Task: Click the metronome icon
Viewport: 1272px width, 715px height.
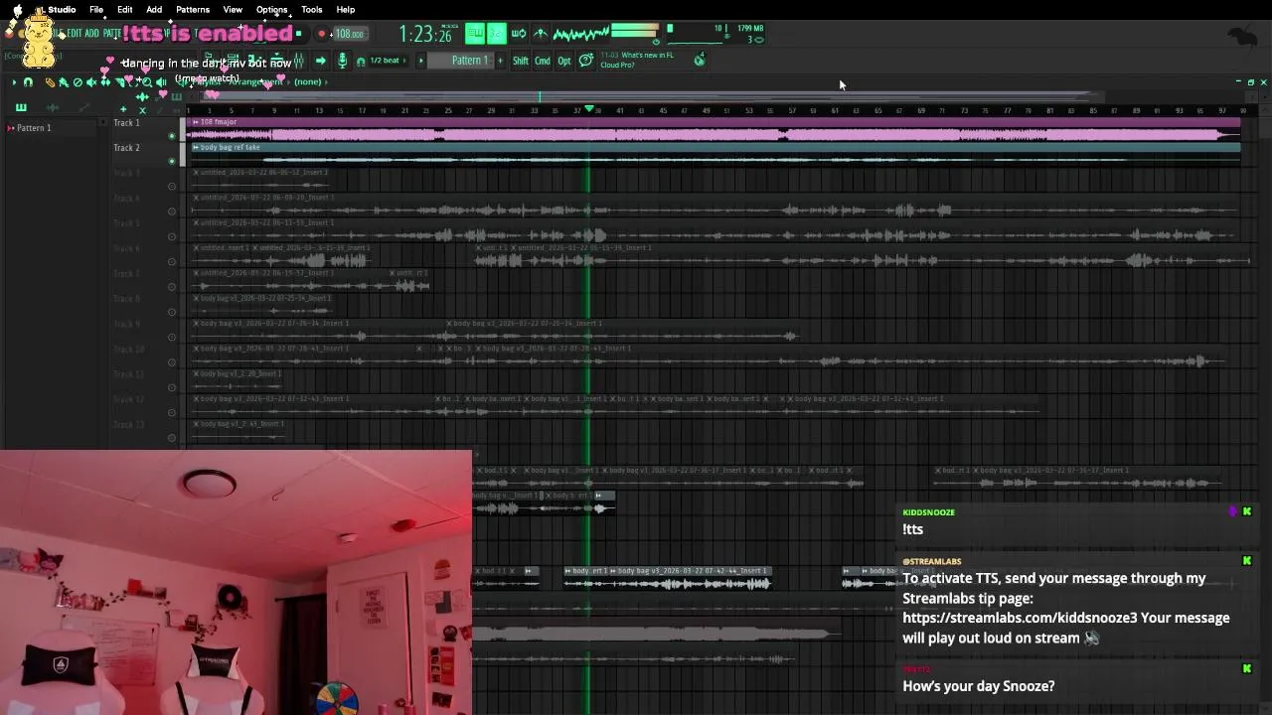Action: coord(541,34)
